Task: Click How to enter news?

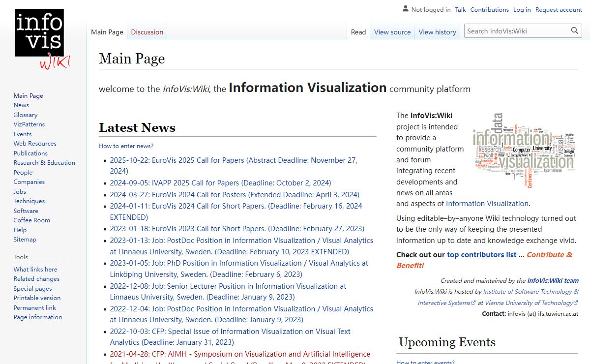Action: pos(126,146)
